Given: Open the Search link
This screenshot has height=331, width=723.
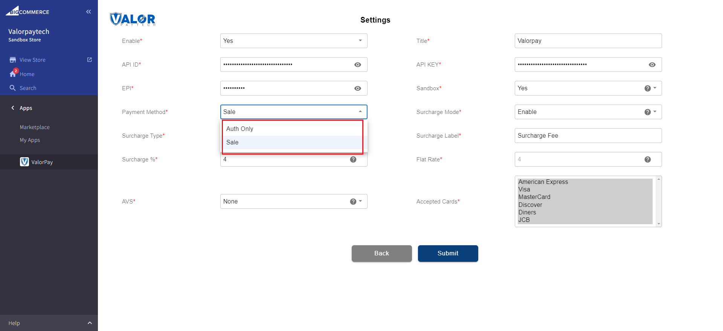Looking at the screenshot, I should click(28, 88).
